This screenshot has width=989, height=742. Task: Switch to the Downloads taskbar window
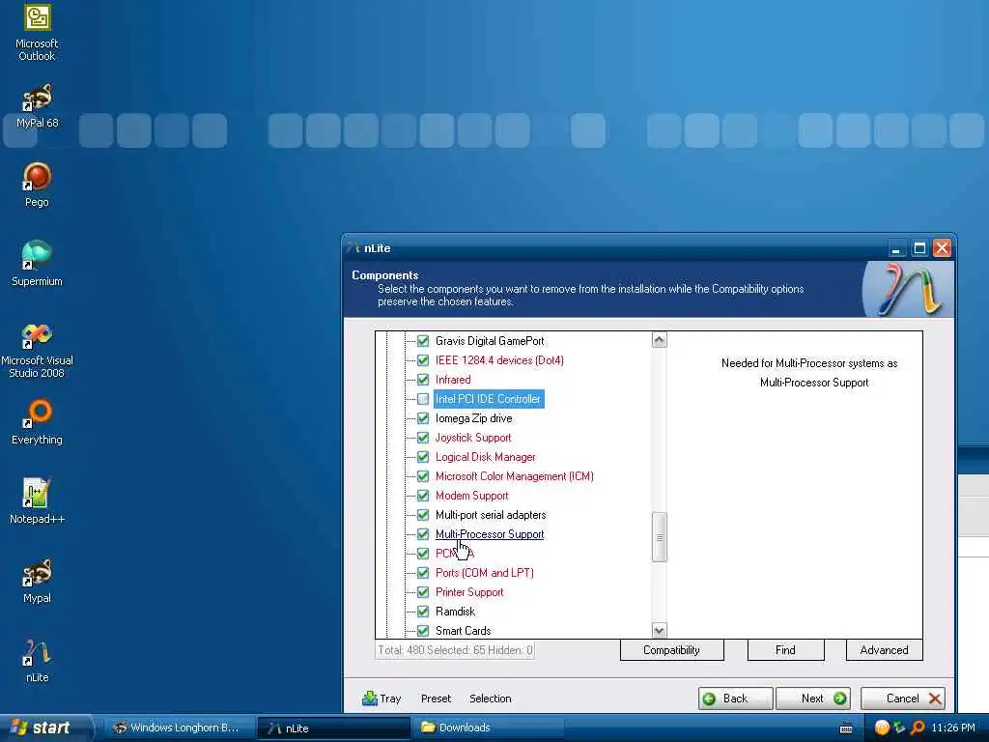pos(487,728)
